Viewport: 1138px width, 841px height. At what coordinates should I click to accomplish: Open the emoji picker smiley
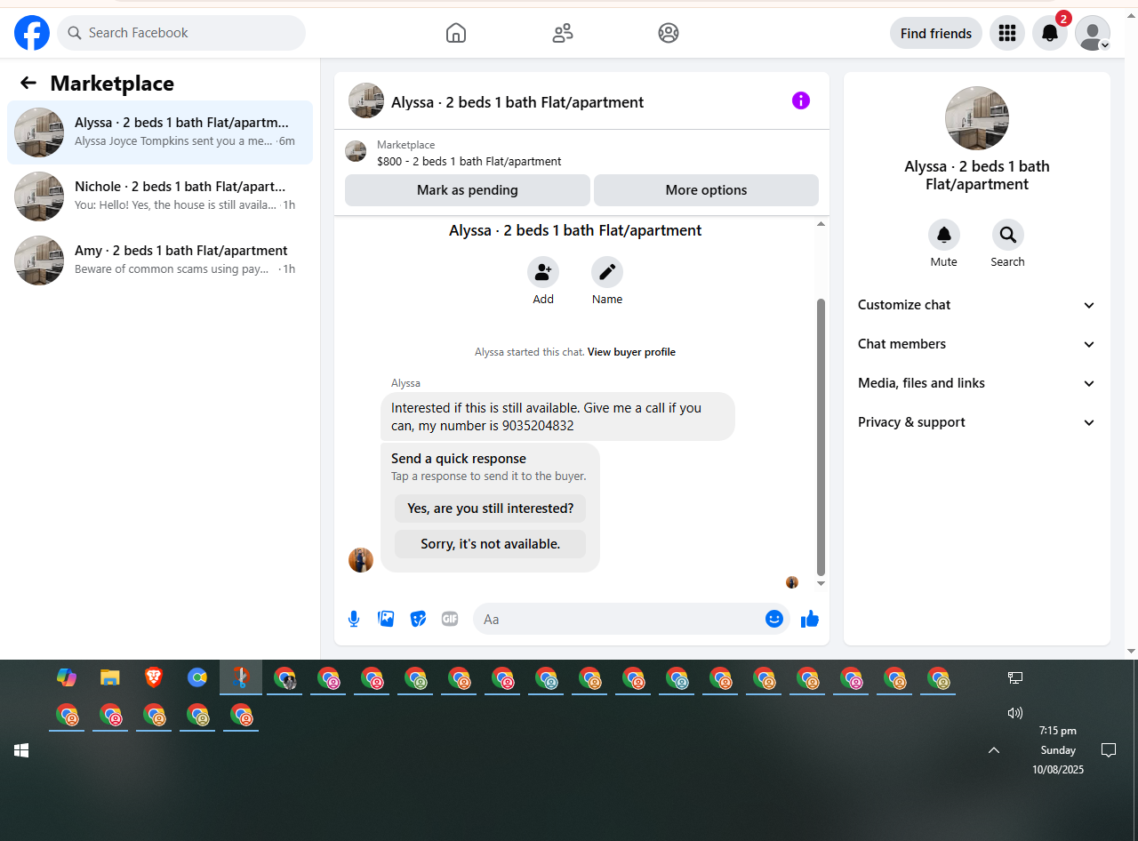pyautogui.click(x=774, y=619)
